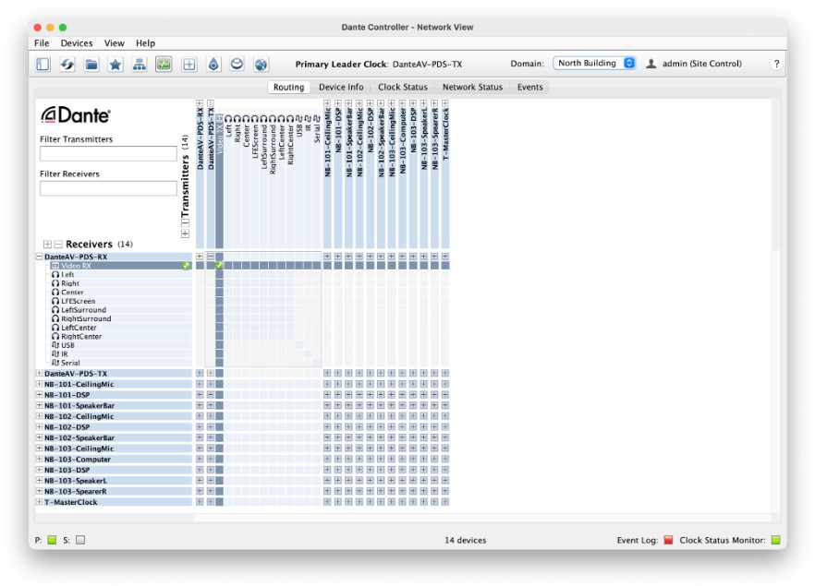Viewport: 815px width, 586px height.
Task: Collapse the DanteAV-PDS-TX transmitter column
Action: [211, 103]
